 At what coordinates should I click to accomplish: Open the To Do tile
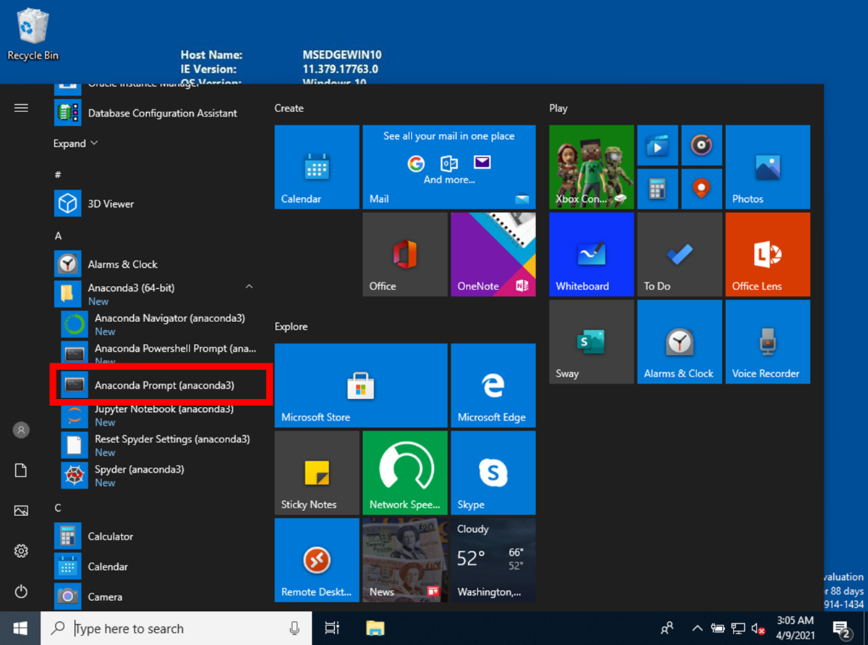pos(680,255)
